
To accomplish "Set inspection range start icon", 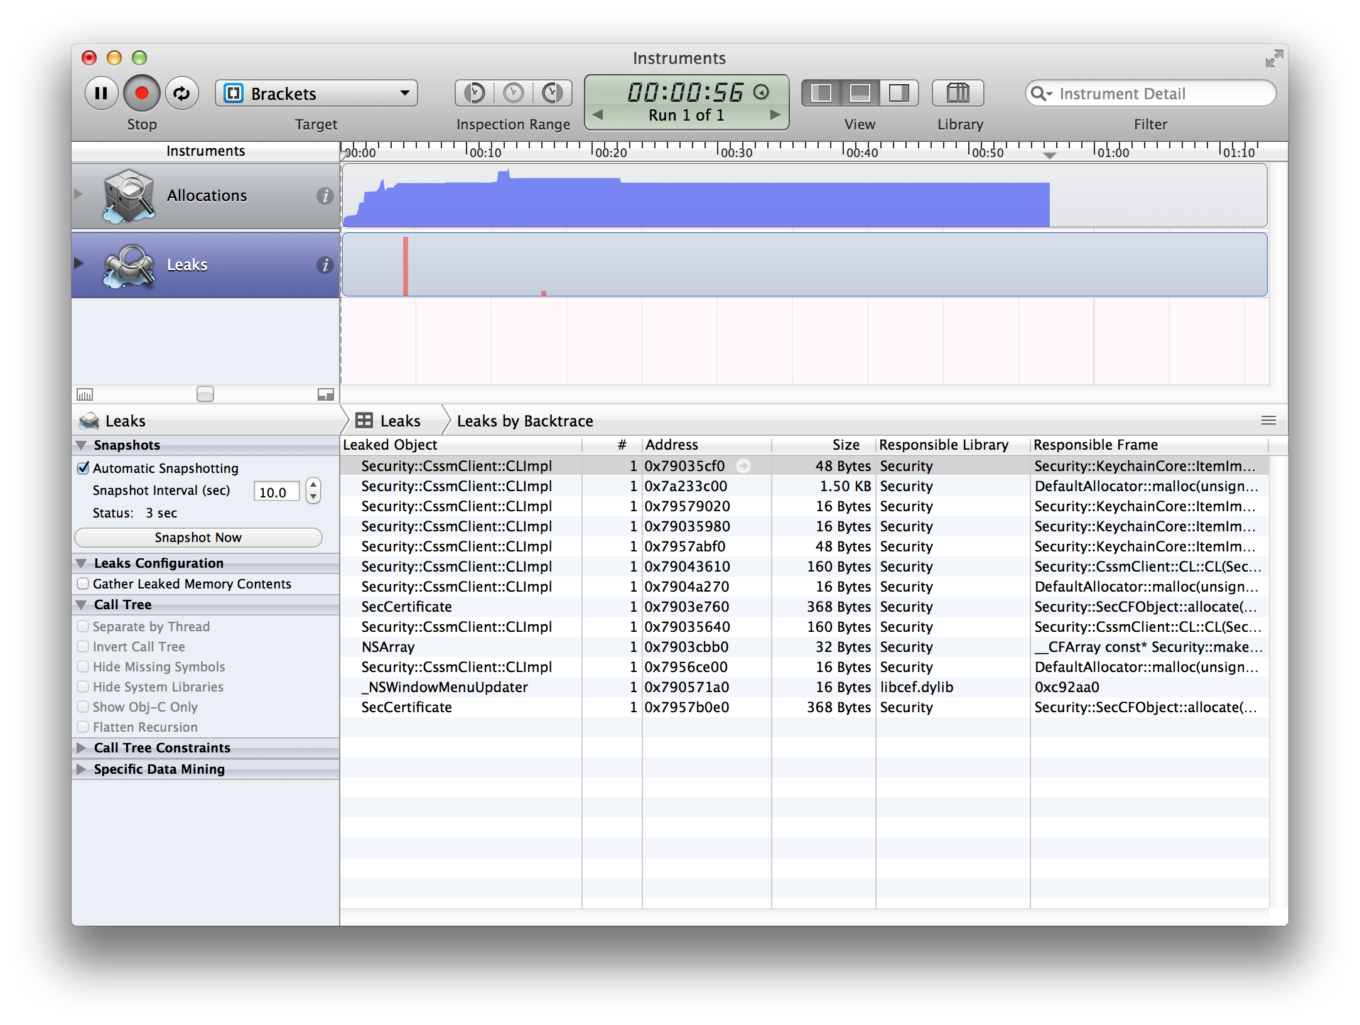I will click(x=475, y=94).
